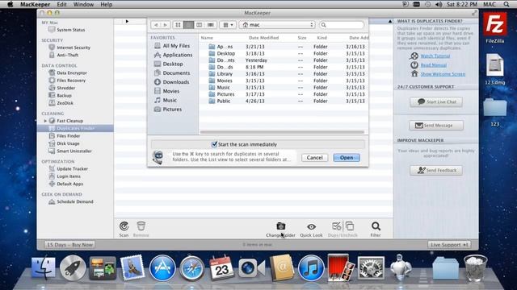Click the Live Support button

click(x=449, y=245)
